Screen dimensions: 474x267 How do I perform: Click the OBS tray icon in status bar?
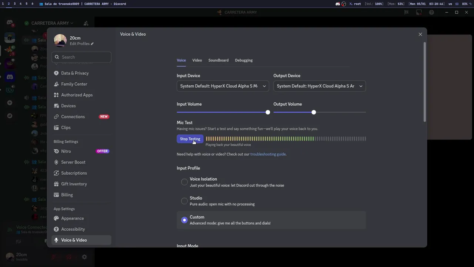click(x=344, y=4)
